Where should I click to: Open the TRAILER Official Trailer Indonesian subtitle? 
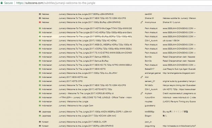tap(95, 97)
